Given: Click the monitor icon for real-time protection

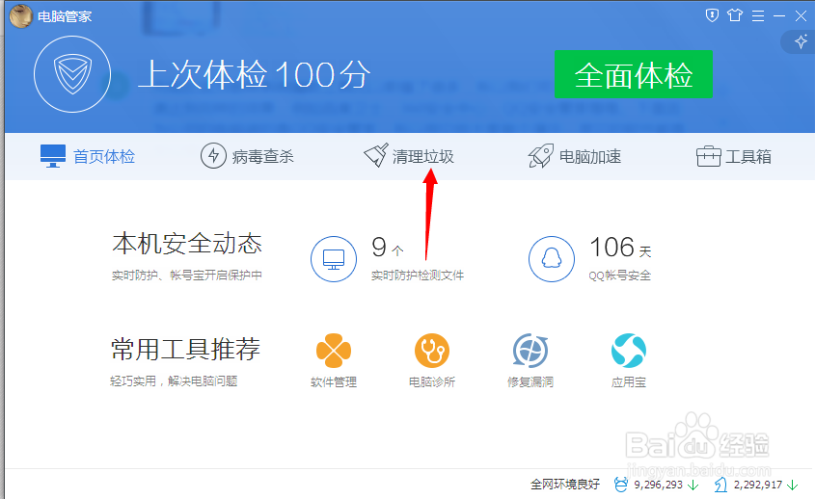Looking at the screenshot, I should point(334,259).
